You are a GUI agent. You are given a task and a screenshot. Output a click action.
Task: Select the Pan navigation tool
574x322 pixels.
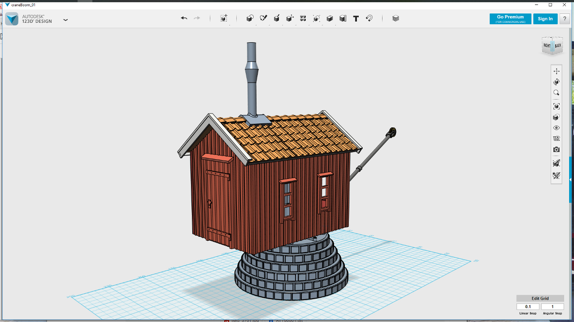557,71
